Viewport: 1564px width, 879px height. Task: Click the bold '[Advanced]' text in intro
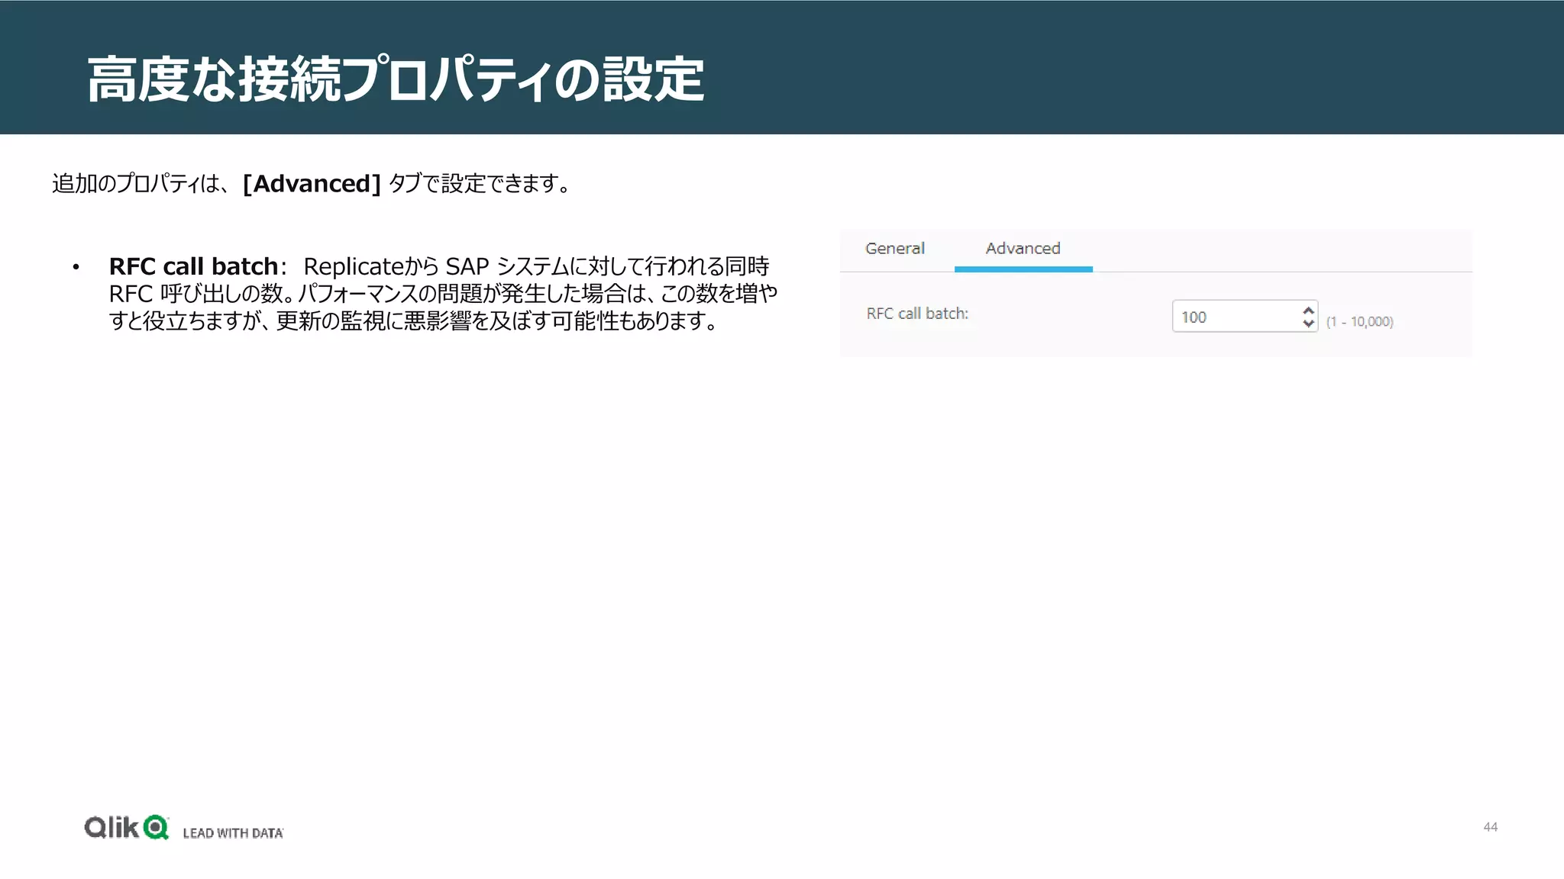[312, 184]
